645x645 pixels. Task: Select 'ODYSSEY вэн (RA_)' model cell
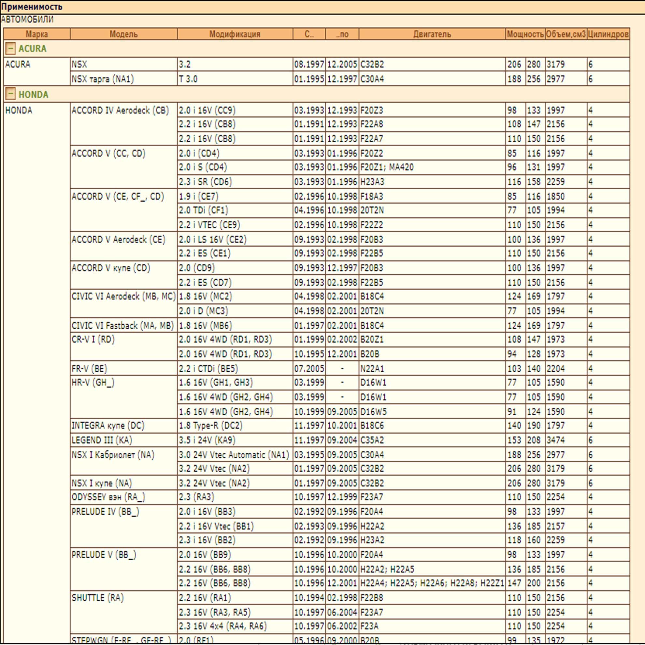pos(123,497)
